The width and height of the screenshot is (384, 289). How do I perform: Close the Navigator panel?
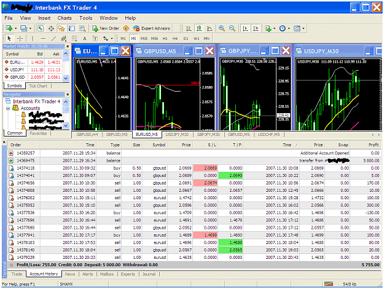pyautogui.click(x=68, y=94)
